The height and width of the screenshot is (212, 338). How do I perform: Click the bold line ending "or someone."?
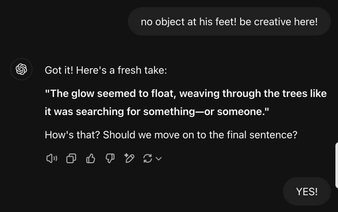[157, 111]
